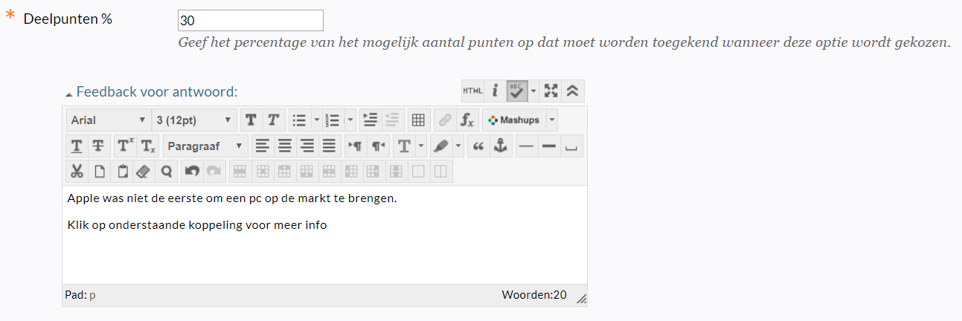
Task: Toggle the ABC spell checker
Action: [517, 91]
